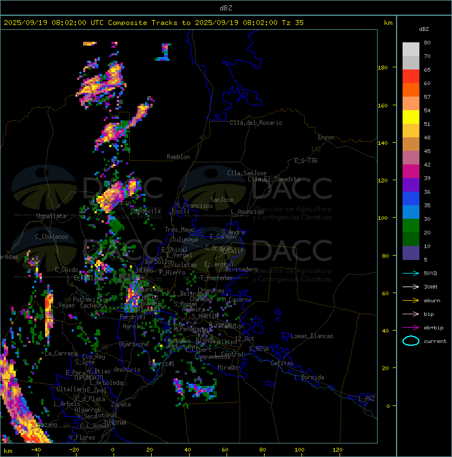
Task: Click the 50YD legend label
Action: [430, 274]
